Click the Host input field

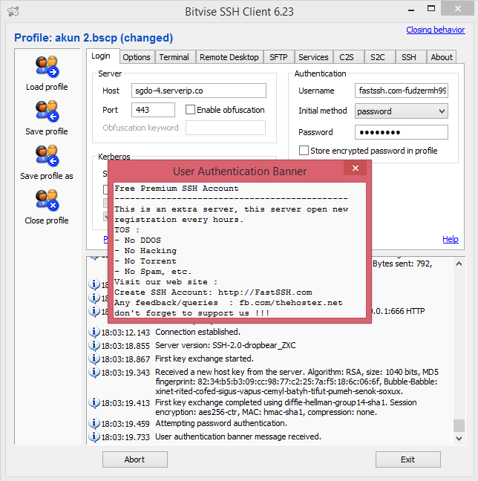pyautogui.click(x=199, y=91)
